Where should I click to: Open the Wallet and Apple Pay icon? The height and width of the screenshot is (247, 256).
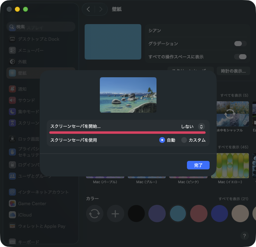(12, 226)
